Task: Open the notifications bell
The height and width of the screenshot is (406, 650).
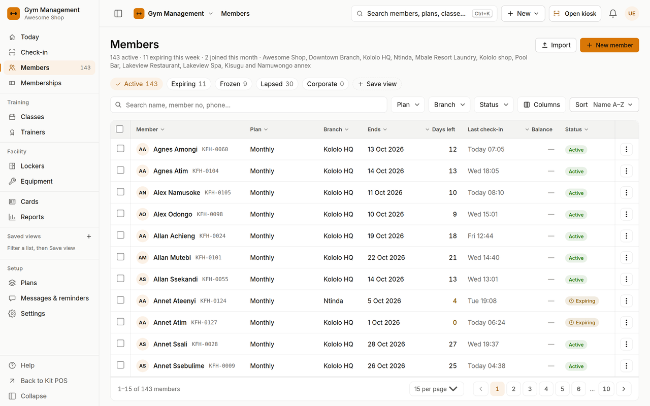Action: (613, 14)
